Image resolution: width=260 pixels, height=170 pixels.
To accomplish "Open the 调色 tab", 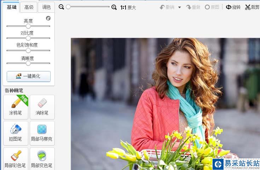I will coord(46,7).
